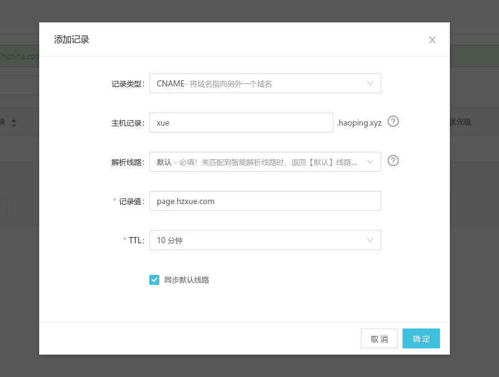Uncheck the 同步默认线路 checkbox
This screenshot has width=499, height=377.
(x=154, y=280)
